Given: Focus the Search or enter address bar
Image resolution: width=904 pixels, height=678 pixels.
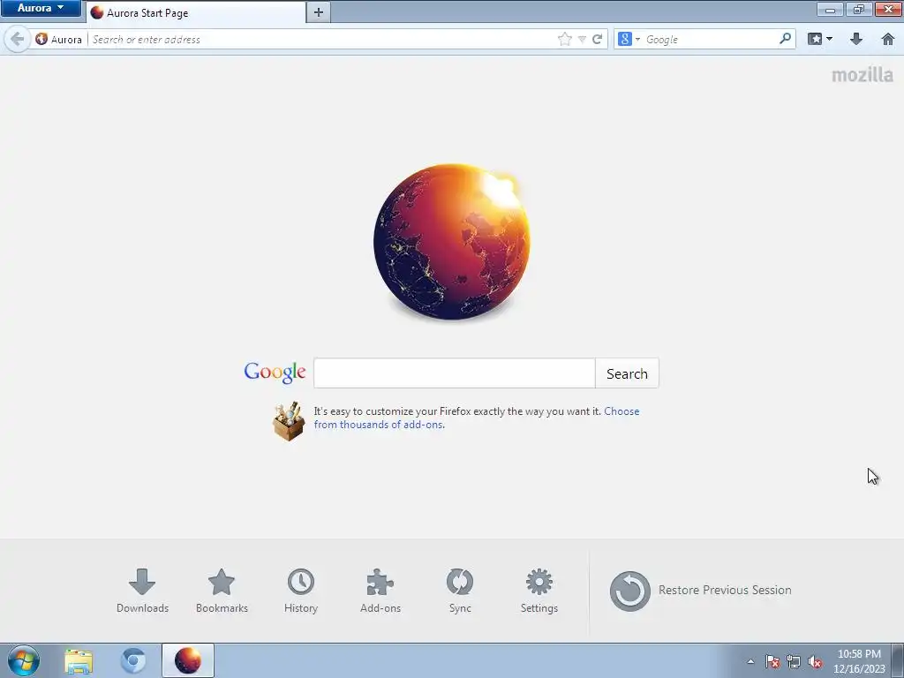Looking at the screenshot, I should pos(321,39).
